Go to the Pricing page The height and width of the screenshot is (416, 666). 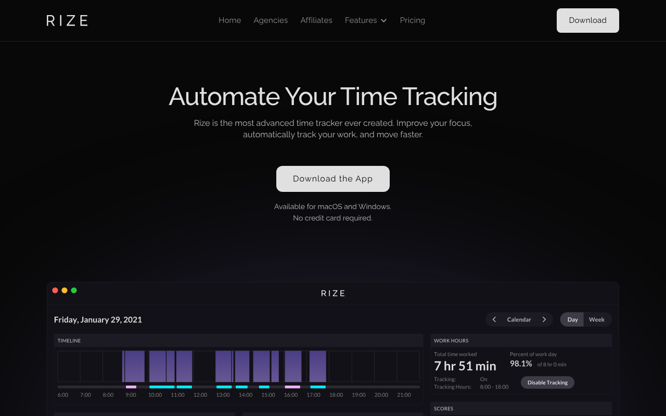pyautogui.click(x=412, y=20)
